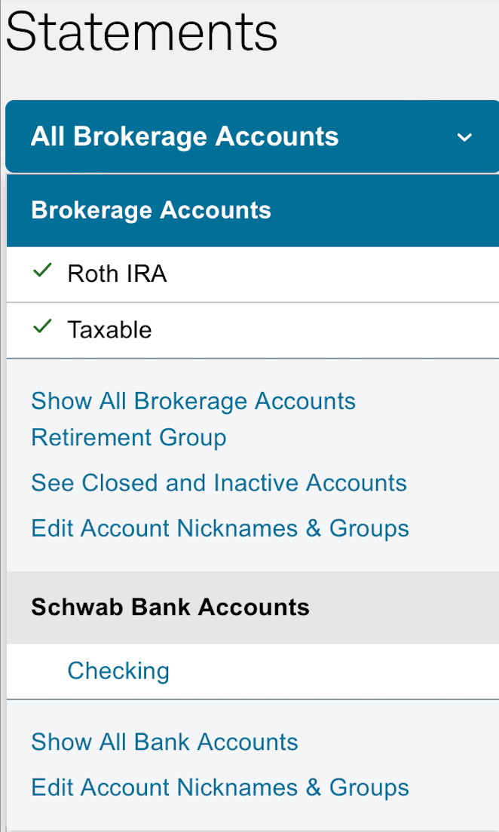The height and width of the screenshot is (832, 499).
Task: Click the chevron arrow on account selector
Action: coord(464,138)
